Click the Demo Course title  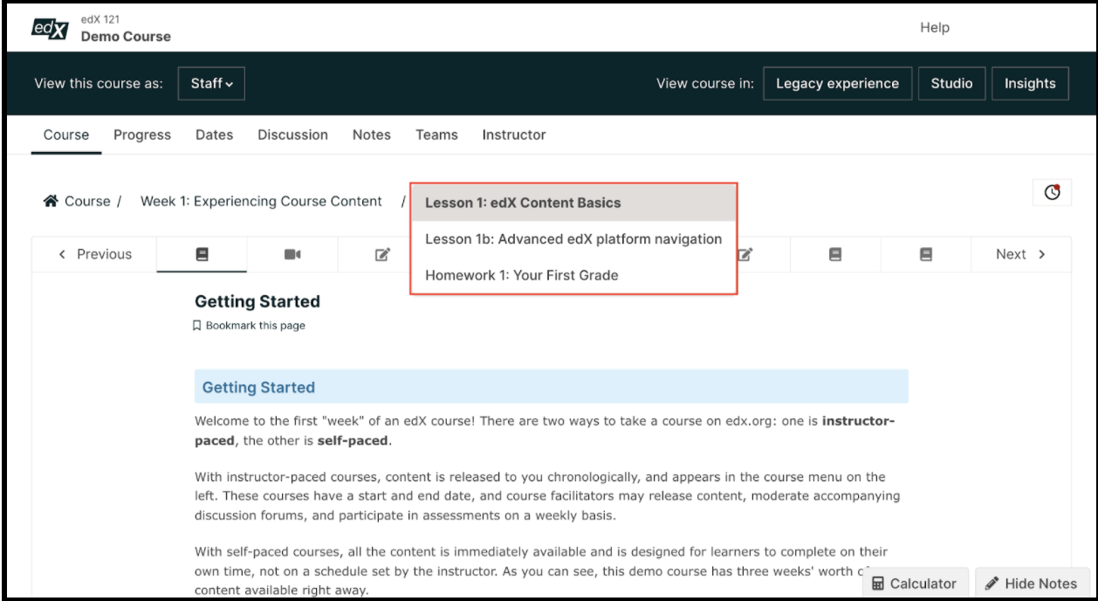point(126,37)
